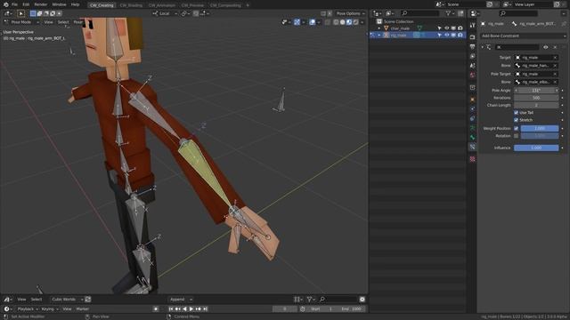Hide rig_male in viewport via eye icon
Image resolution: width=570 pixels, height=320 pixels.
pos(447,36)
